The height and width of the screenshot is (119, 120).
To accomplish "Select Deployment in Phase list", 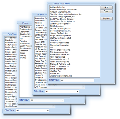I will 25,32.
